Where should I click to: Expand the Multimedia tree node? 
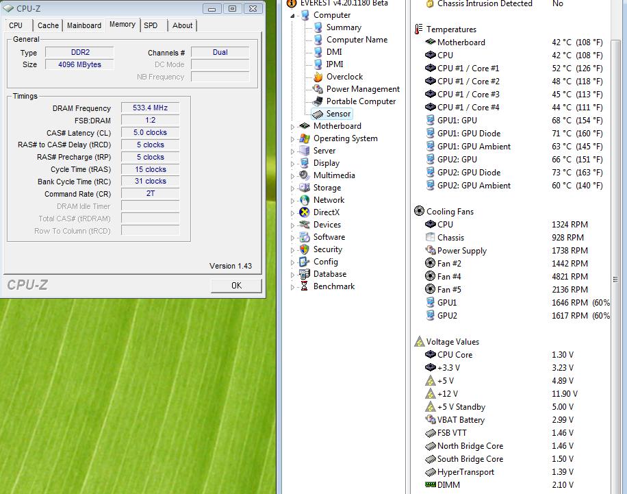[x=293, y=176]
